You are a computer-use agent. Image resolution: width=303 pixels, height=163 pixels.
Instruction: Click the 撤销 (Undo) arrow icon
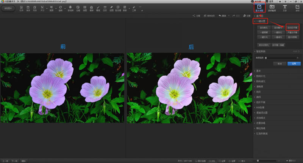click(220, 16)
